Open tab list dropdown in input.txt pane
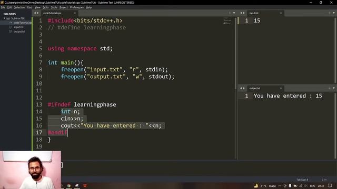Viewport: 337px width, 189px height. coord(334,13)
